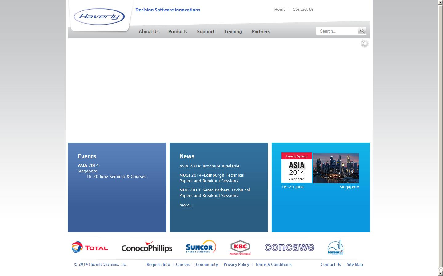443x276 pixels.
Task: Open the About Us menu
Action: coord(148,31)
